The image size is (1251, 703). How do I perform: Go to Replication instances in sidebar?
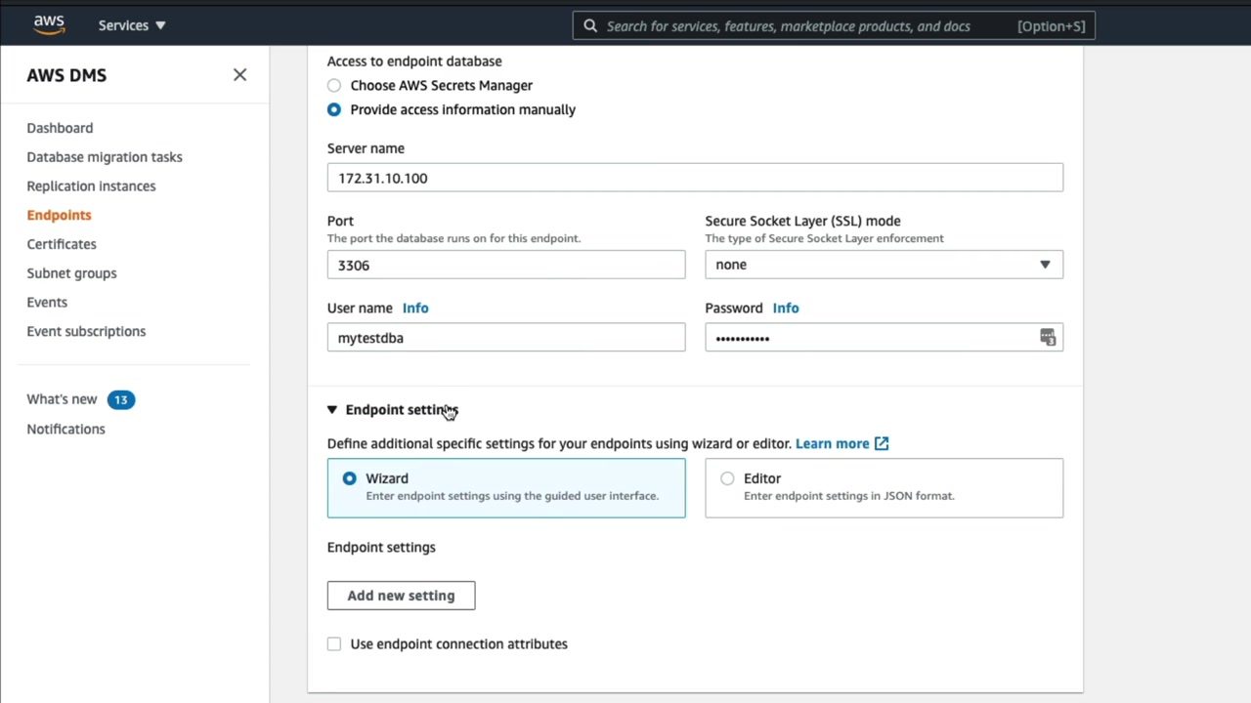pos(91,186)
